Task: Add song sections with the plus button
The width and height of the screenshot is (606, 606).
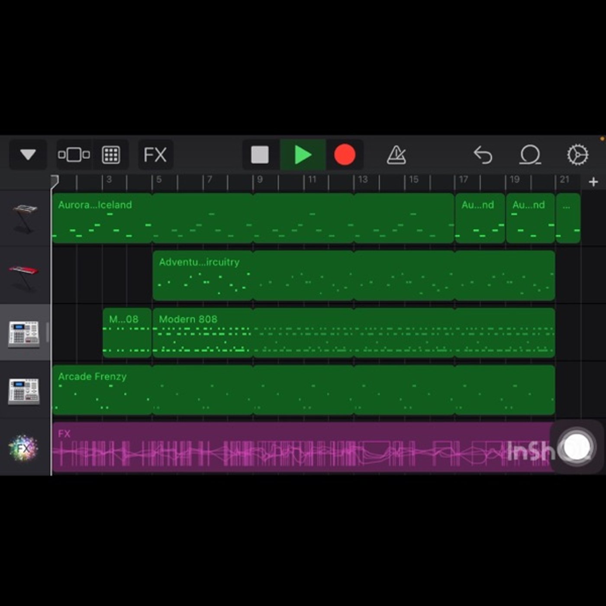Action: (x=593, y=182)
